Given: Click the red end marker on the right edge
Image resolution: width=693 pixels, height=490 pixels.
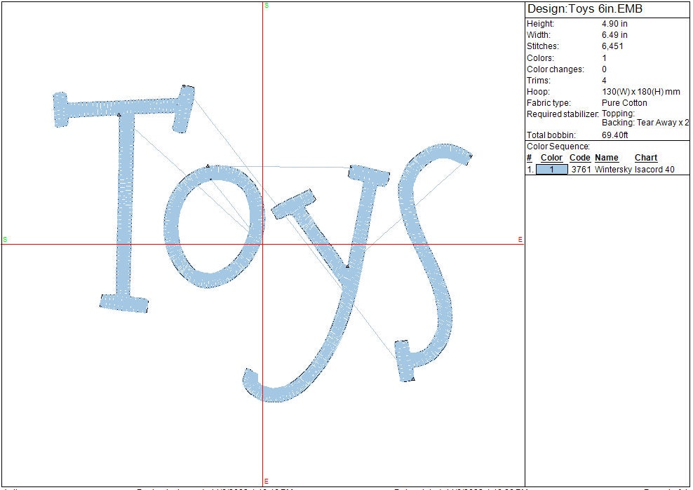Looking at the screenshot, I should tap(520, 240).
